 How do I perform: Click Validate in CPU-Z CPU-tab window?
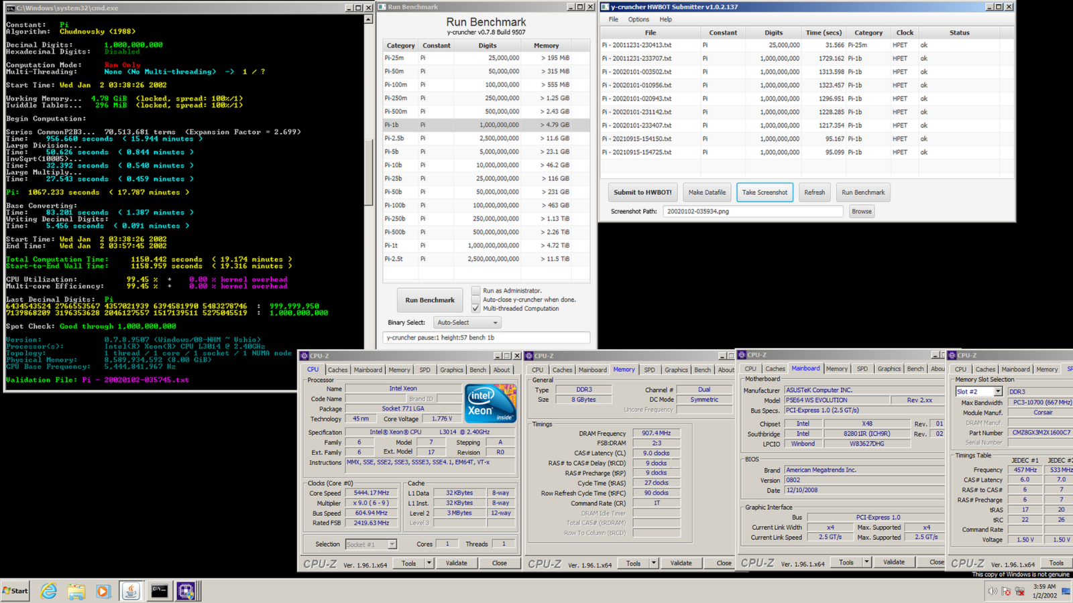pos(457,563)
